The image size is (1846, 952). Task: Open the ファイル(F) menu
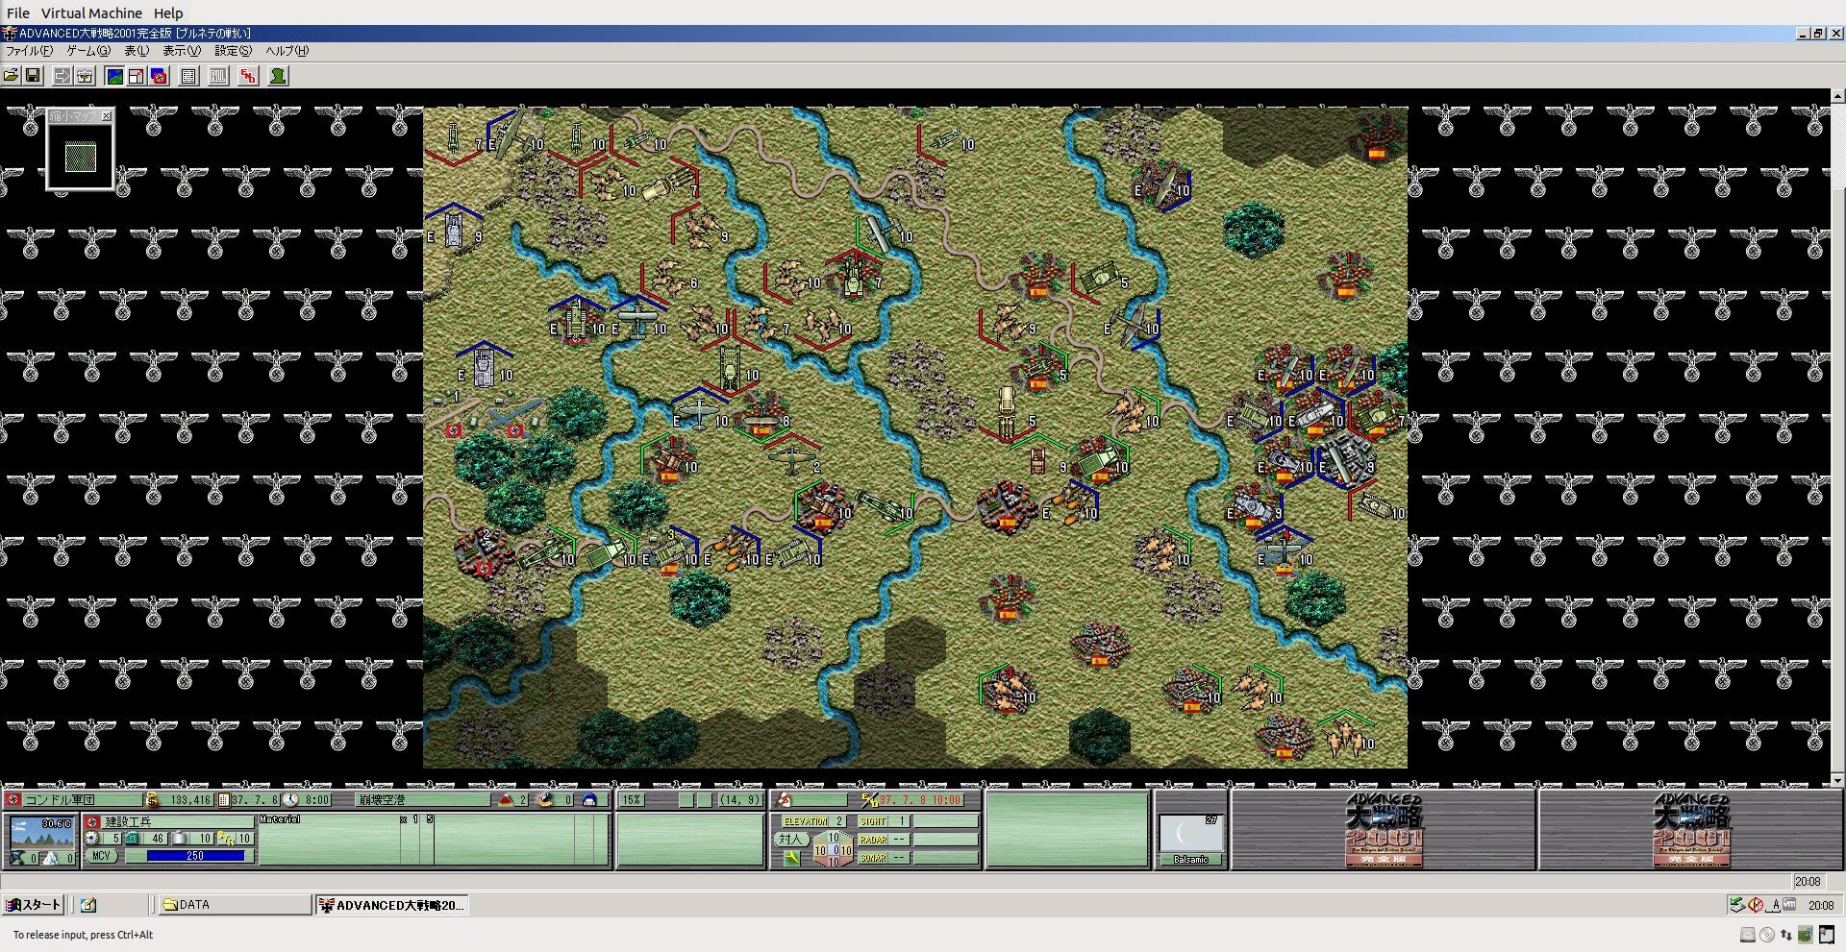pos(30,51)
